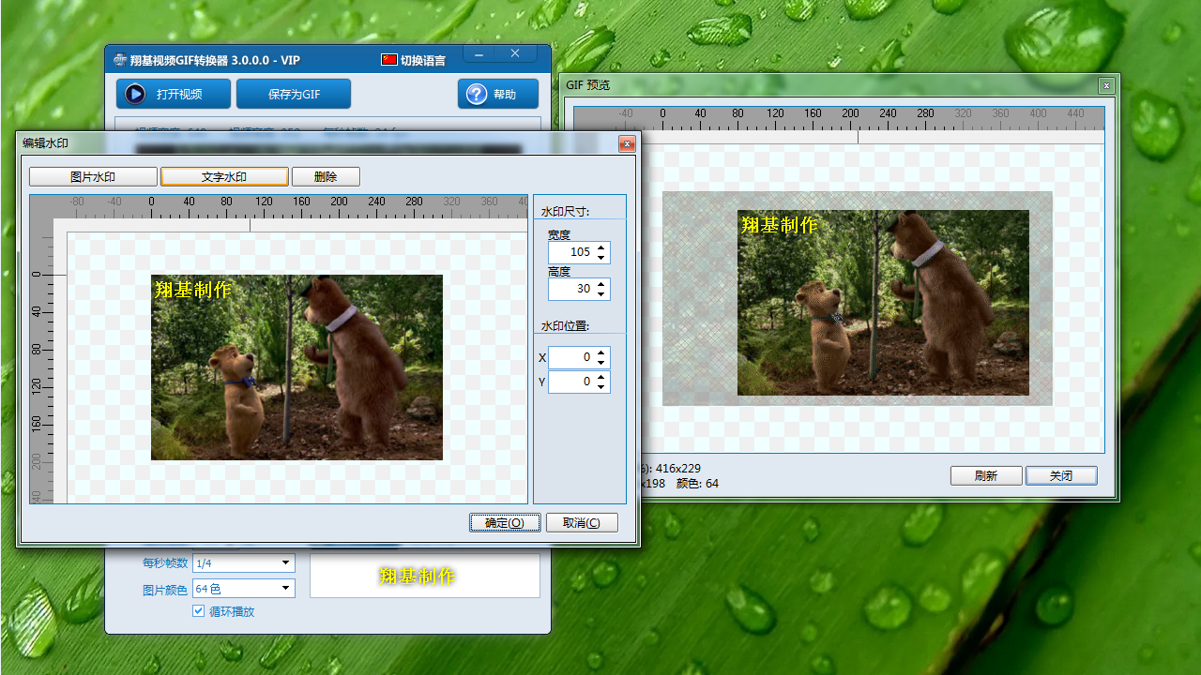
Task: Close the 编辑水印 dialog
Action: pyautogui.click(x=627, y=143)
